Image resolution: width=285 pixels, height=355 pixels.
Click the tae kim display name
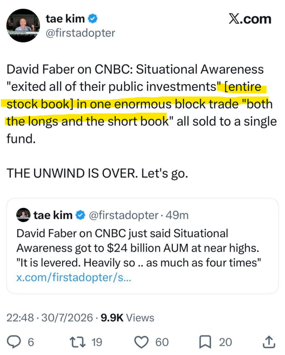point(65,19)
